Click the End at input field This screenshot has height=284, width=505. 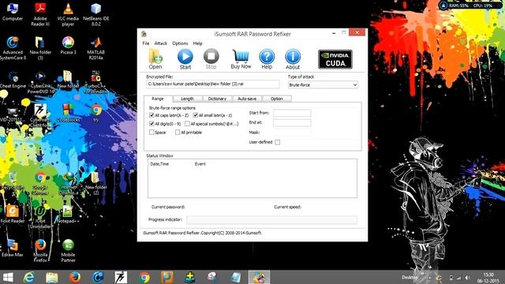click(292, 123)
